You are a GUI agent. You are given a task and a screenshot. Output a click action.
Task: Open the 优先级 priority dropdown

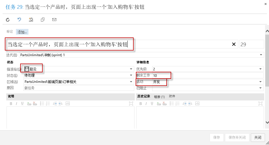coord(260,69)
